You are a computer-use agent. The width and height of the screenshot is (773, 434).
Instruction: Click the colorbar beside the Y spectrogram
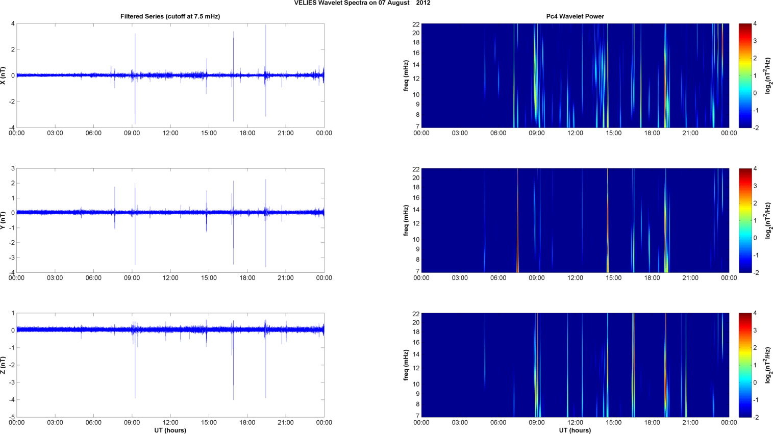(745, 220)
